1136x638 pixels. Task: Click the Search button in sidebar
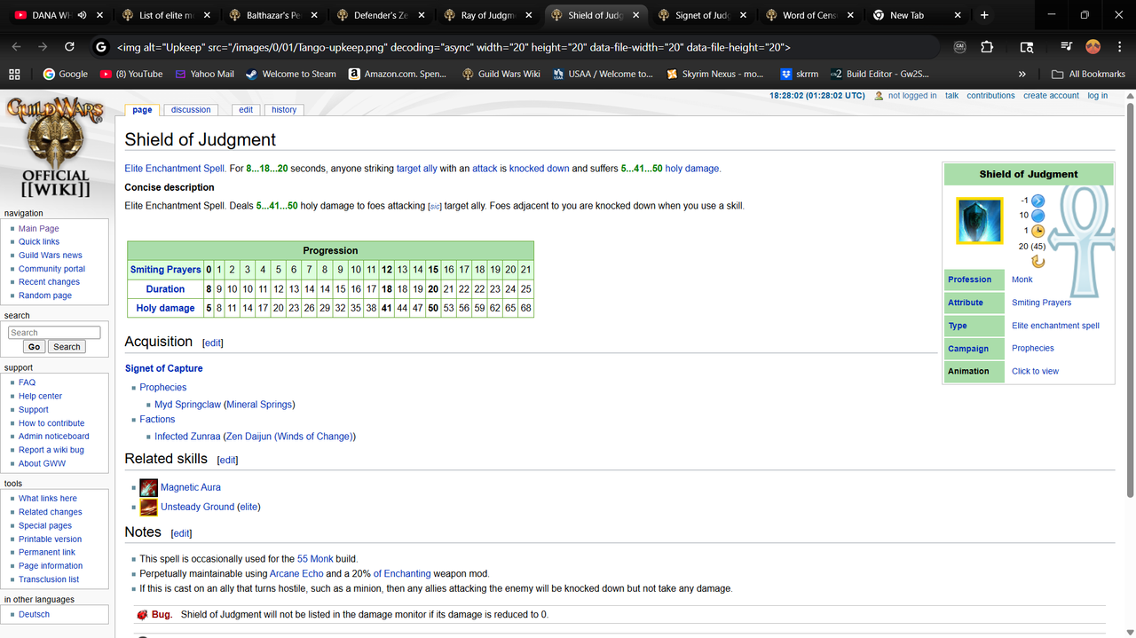coord(67,347)
